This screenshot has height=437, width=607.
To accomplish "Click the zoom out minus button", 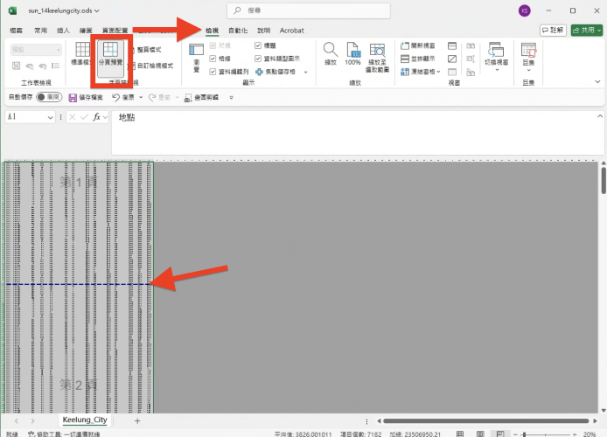I will click(515, 434).
